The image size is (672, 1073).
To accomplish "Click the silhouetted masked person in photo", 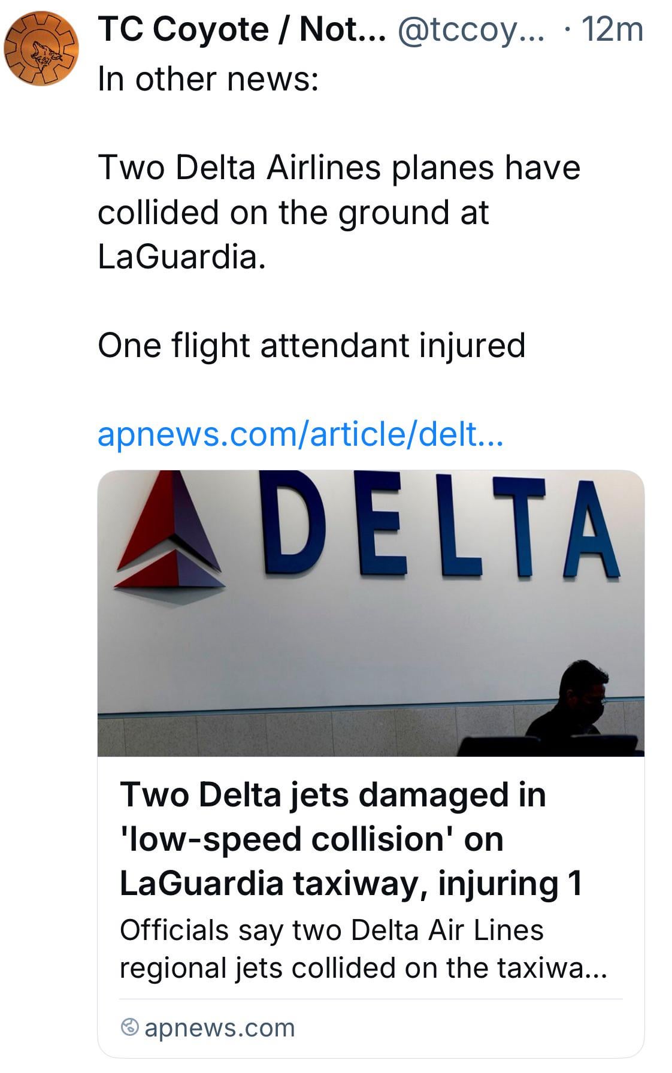I will pos(573,707).
